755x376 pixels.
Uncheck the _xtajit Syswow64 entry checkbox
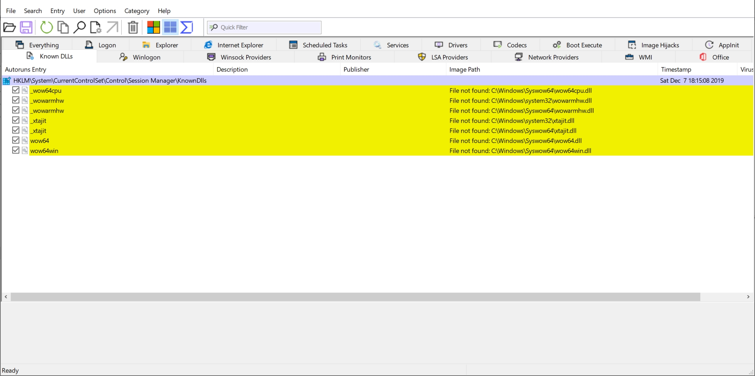pyautogui.click(x=16, y=130)
